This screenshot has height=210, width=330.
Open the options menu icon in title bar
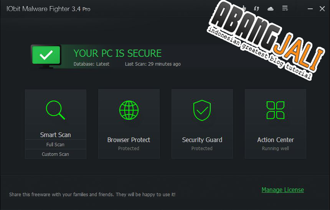[x=285, y=8]
